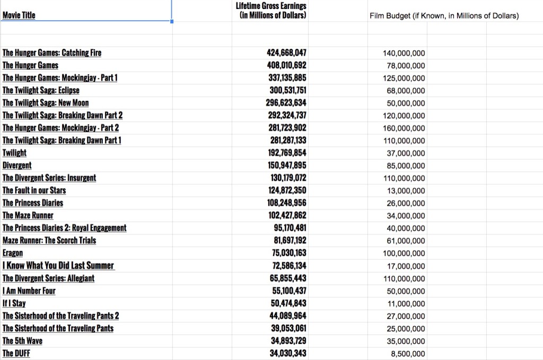Image resolution: width=543 pixels, height=360 pixels.
Task: Select budget cell 100,000,000
Action: coord(397,253)
